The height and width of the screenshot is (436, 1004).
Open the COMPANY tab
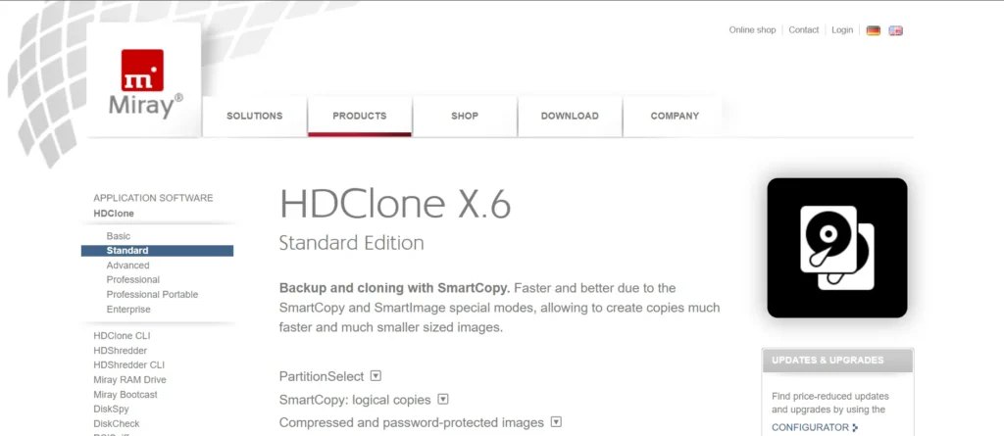[x=675, y=116]
